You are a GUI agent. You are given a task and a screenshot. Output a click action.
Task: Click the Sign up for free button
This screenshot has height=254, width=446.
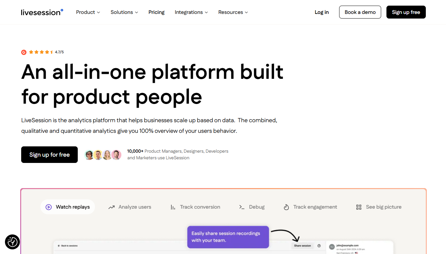(x=49, y=155)
